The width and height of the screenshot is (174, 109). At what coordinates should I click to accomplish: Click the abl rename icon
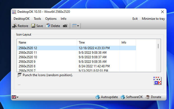pos(65,26)
